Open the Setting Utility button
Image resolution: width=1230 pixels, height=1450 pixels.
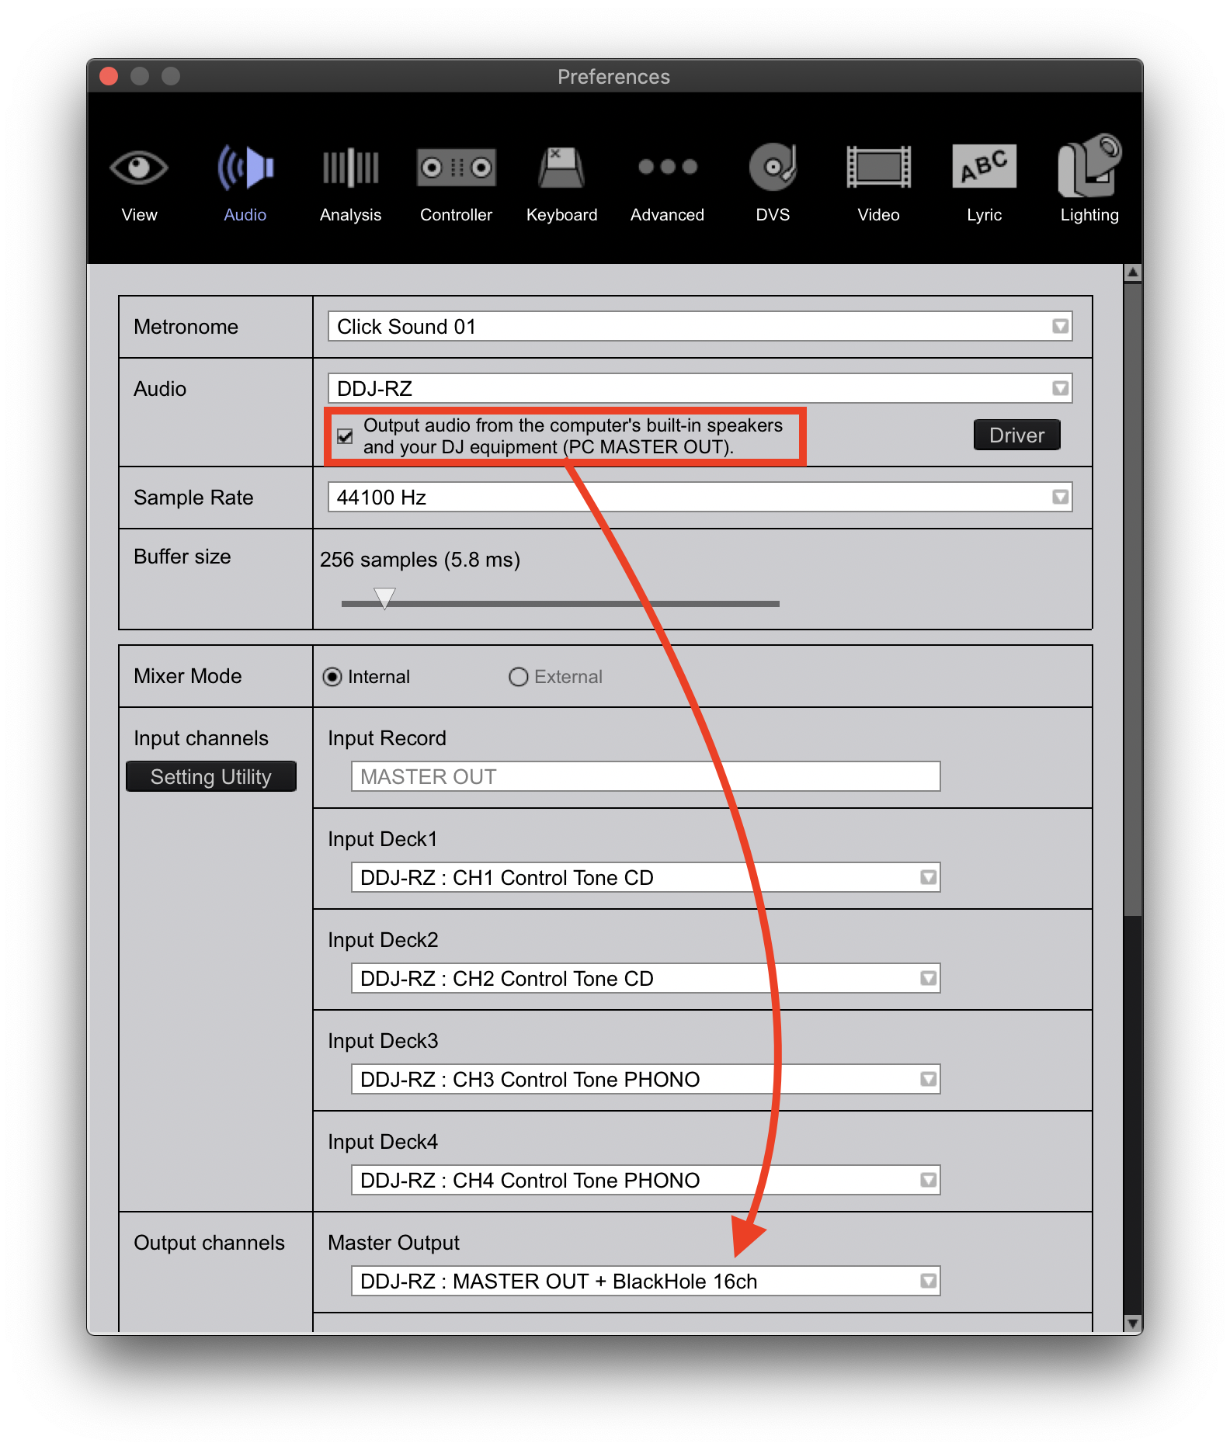click(211, 776)
